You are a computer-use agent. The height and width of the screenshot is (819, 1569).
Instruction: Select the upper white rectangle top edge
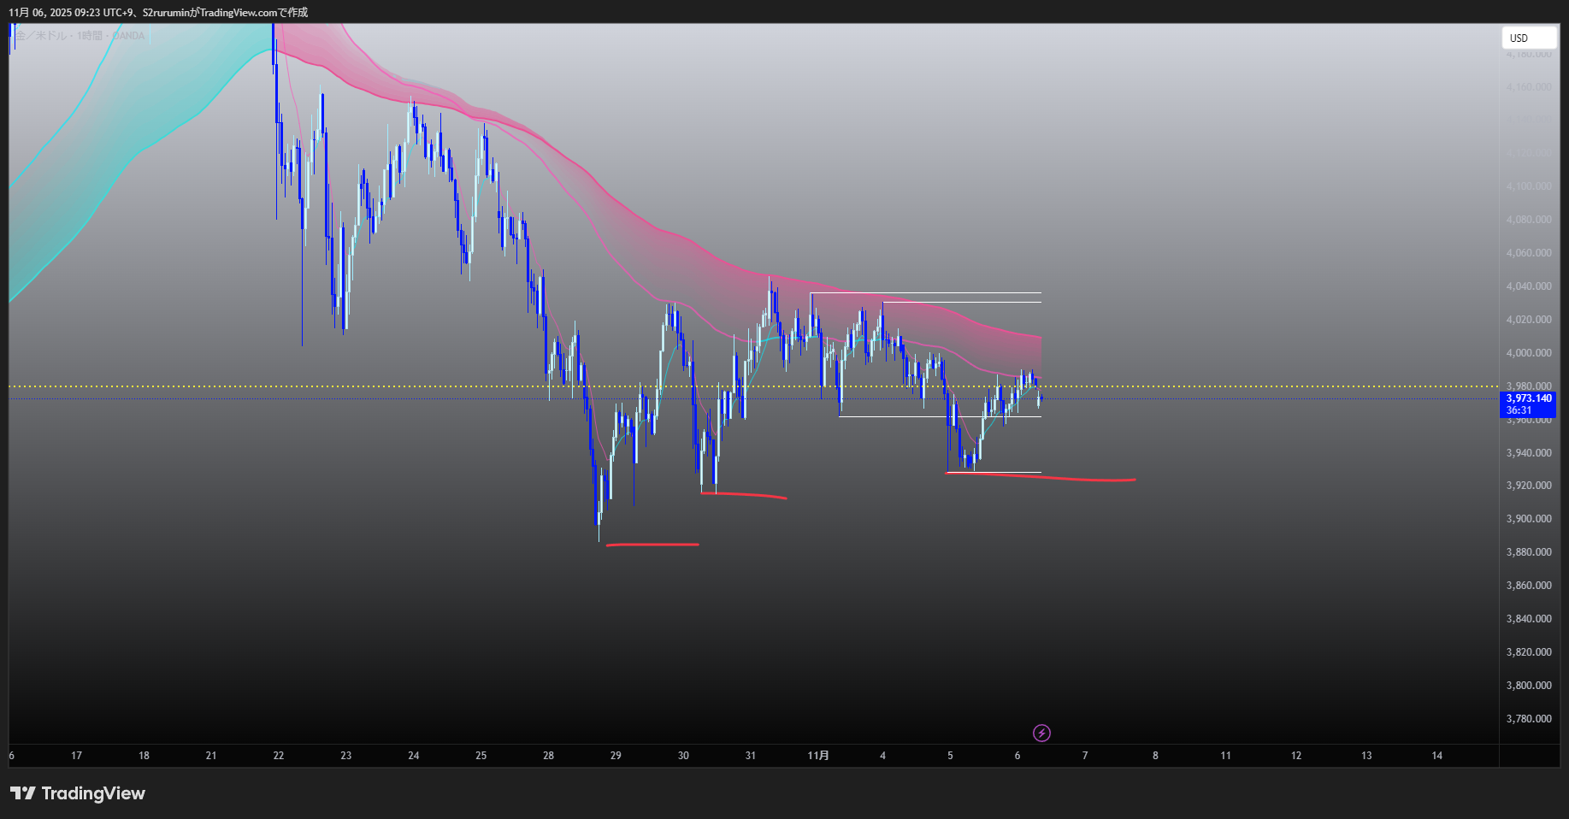point(925,293)
